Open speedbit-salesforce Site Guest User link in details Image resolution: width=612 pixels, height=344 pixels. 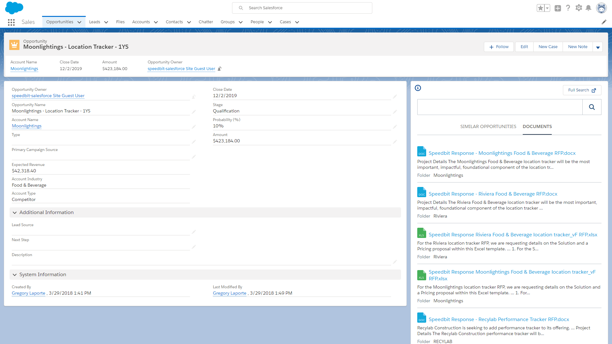pyautogui.click(x=48, y=96)
